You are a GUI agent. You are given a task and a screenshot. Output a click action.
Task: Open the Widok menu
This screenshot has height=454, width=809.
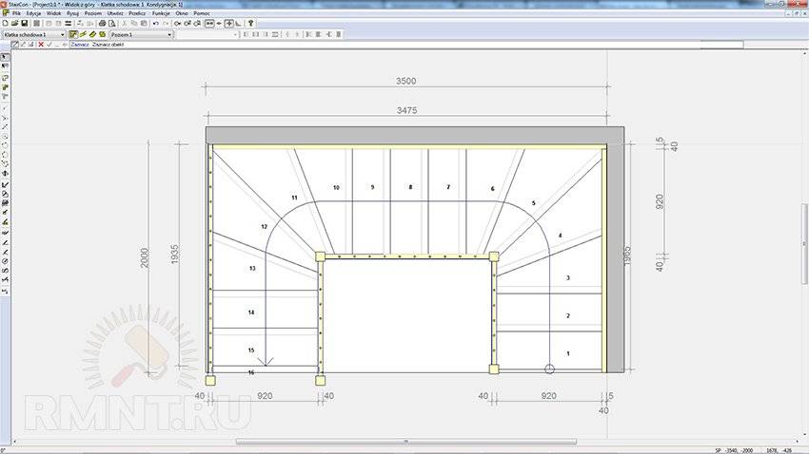pyautogui.click(x=53, y=14)
